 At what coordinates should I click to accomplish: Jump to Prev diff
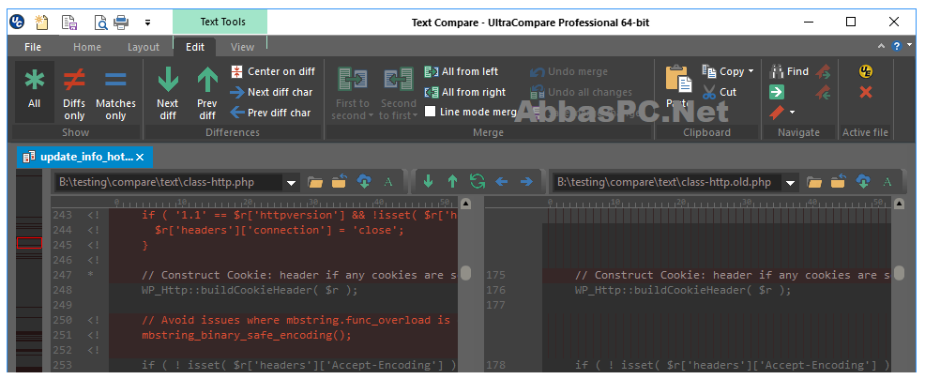coord(207,93)
